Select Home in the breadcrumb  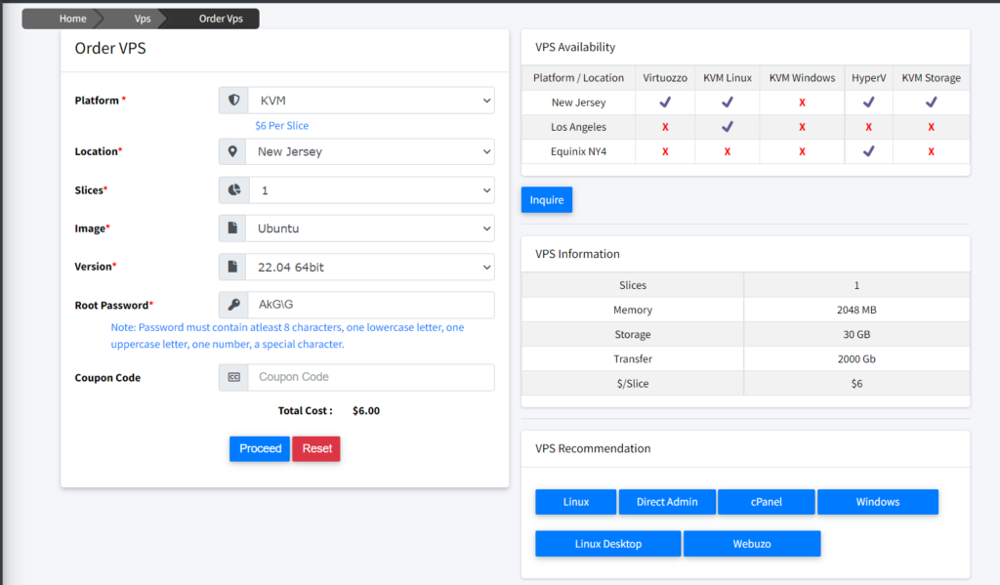pos(72,18)
